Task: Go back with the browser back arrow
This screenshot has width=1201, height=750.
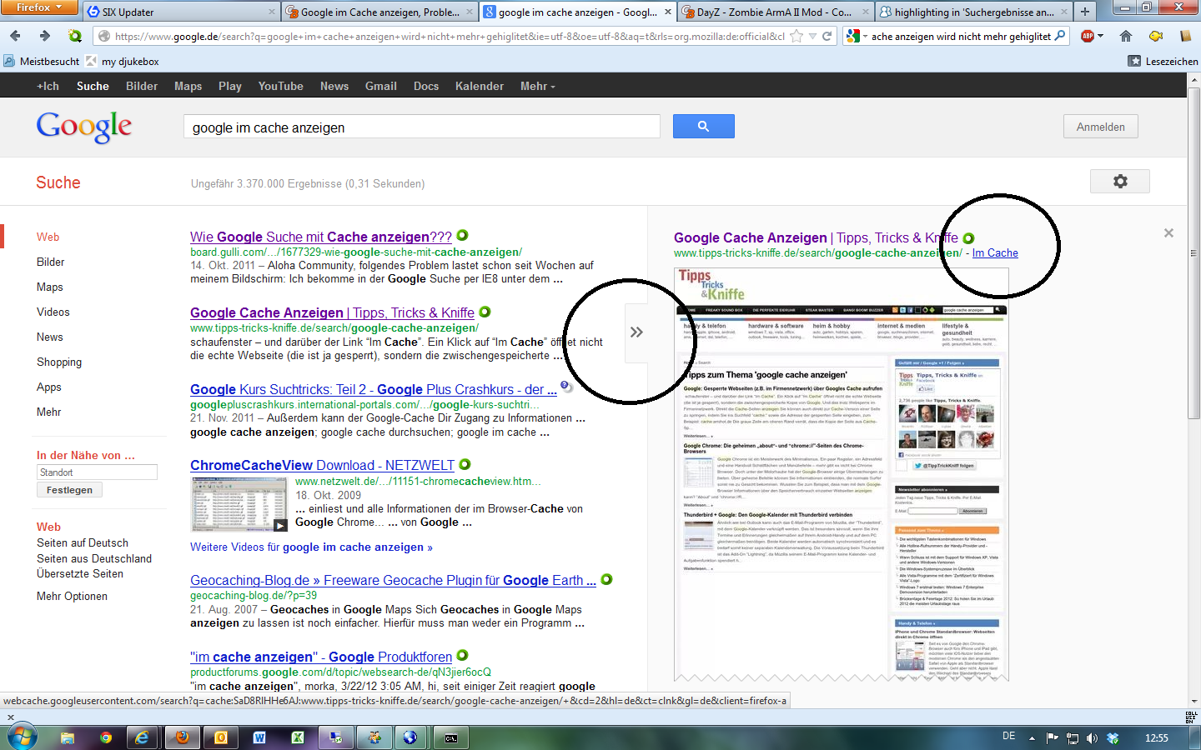Action: pyautogui.click(x=15, y=36)
